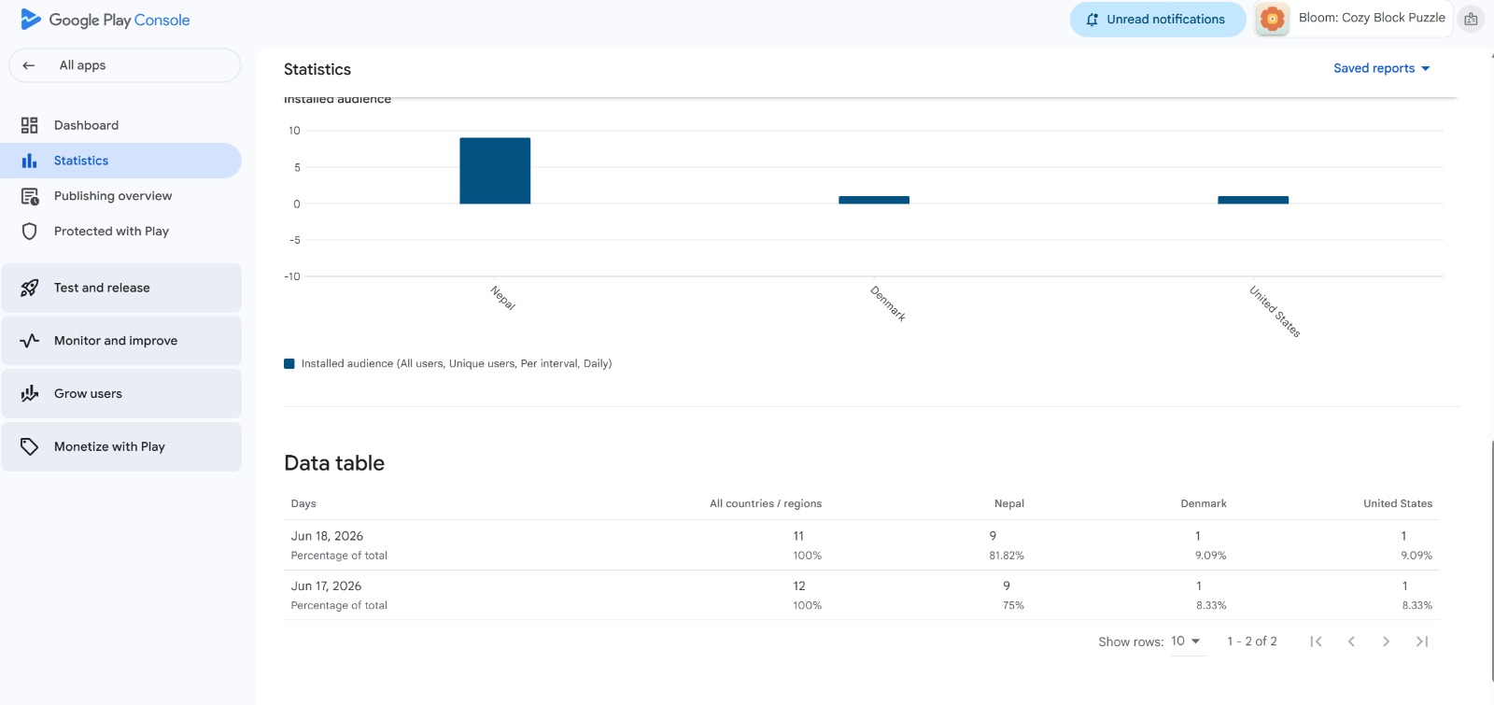Click the 81.82% Nepal percentage cell
1494x705 pixels.
coord(1007,556)
